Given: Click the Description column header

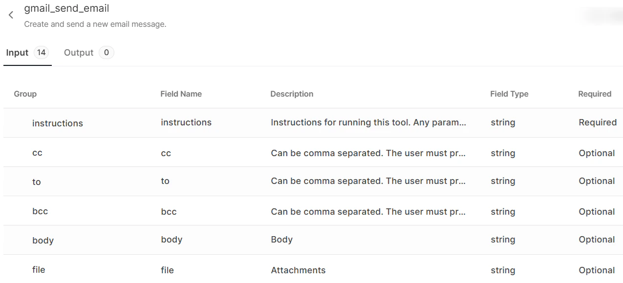Looking at the screenshot, I should click(292, 94).
